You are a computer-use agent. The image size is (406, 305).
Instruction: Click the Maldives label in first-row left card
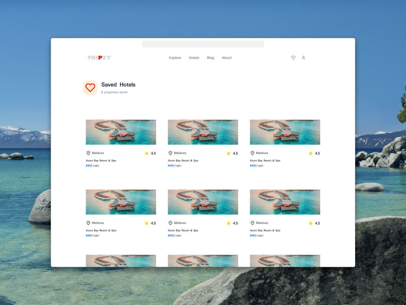coord(98,153)
